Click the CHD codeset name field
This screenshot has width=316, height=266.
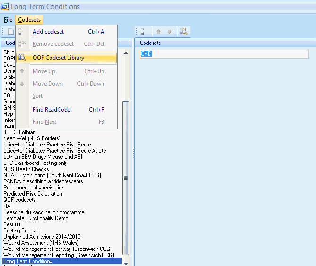coord(224,54)
